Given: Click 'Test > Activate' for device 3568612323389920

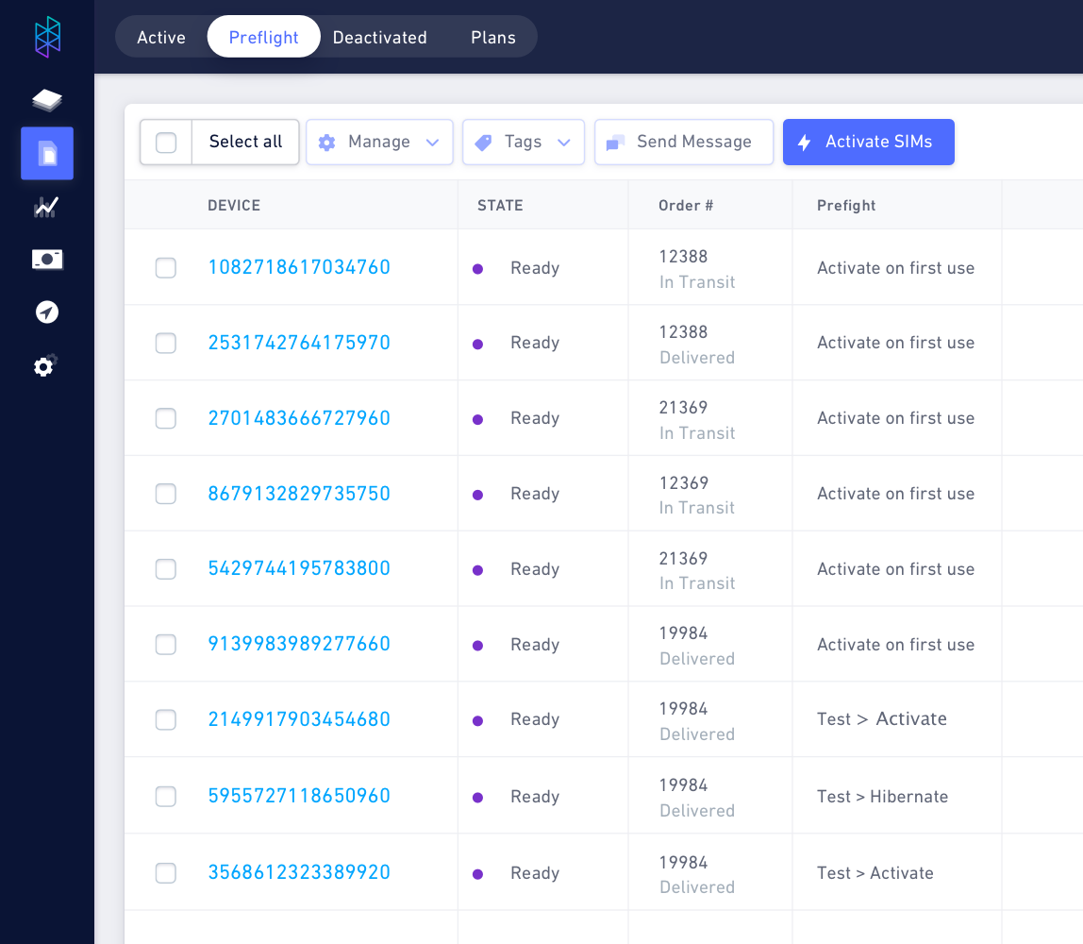Looking at the screenshot, I should pyautogui.click(x=875, y=873).
